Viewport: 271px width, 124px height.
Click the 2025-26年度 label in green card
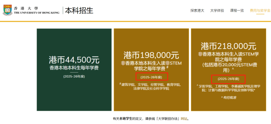[x=74, y=77]
